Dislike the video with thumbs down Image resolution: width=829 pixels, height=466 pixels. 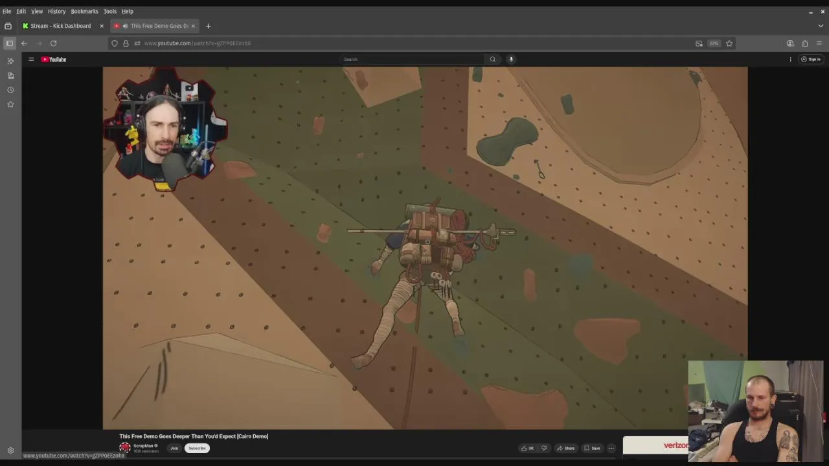544,448
